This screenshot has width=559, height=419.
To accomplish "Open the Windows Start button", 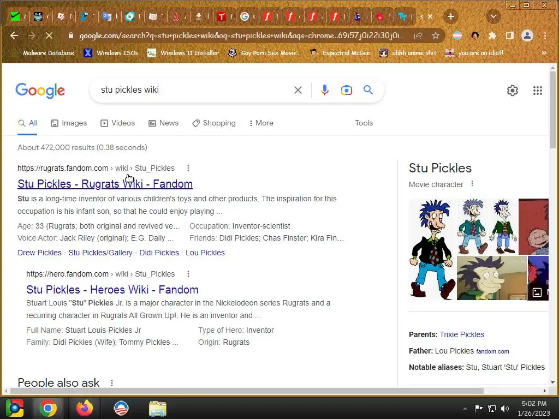I will (15, 408).
